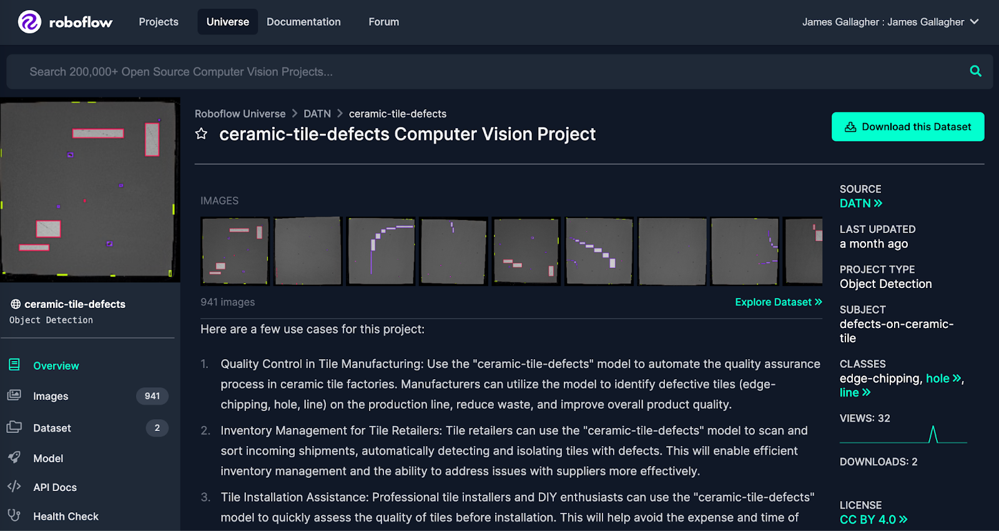Star the ceramic-tile-defects project

201,134
